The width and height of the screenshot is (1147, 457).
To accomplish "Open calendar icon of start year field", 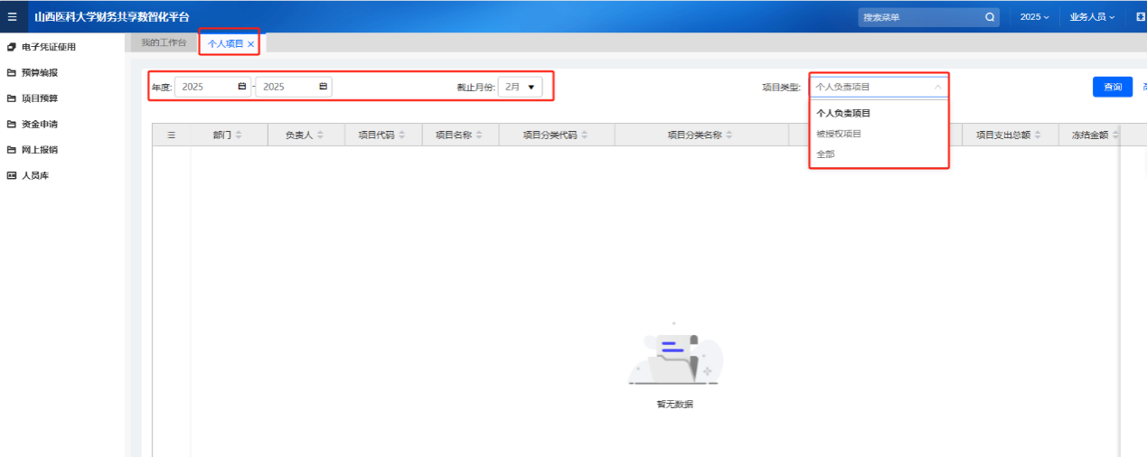I will pos(241,87).
